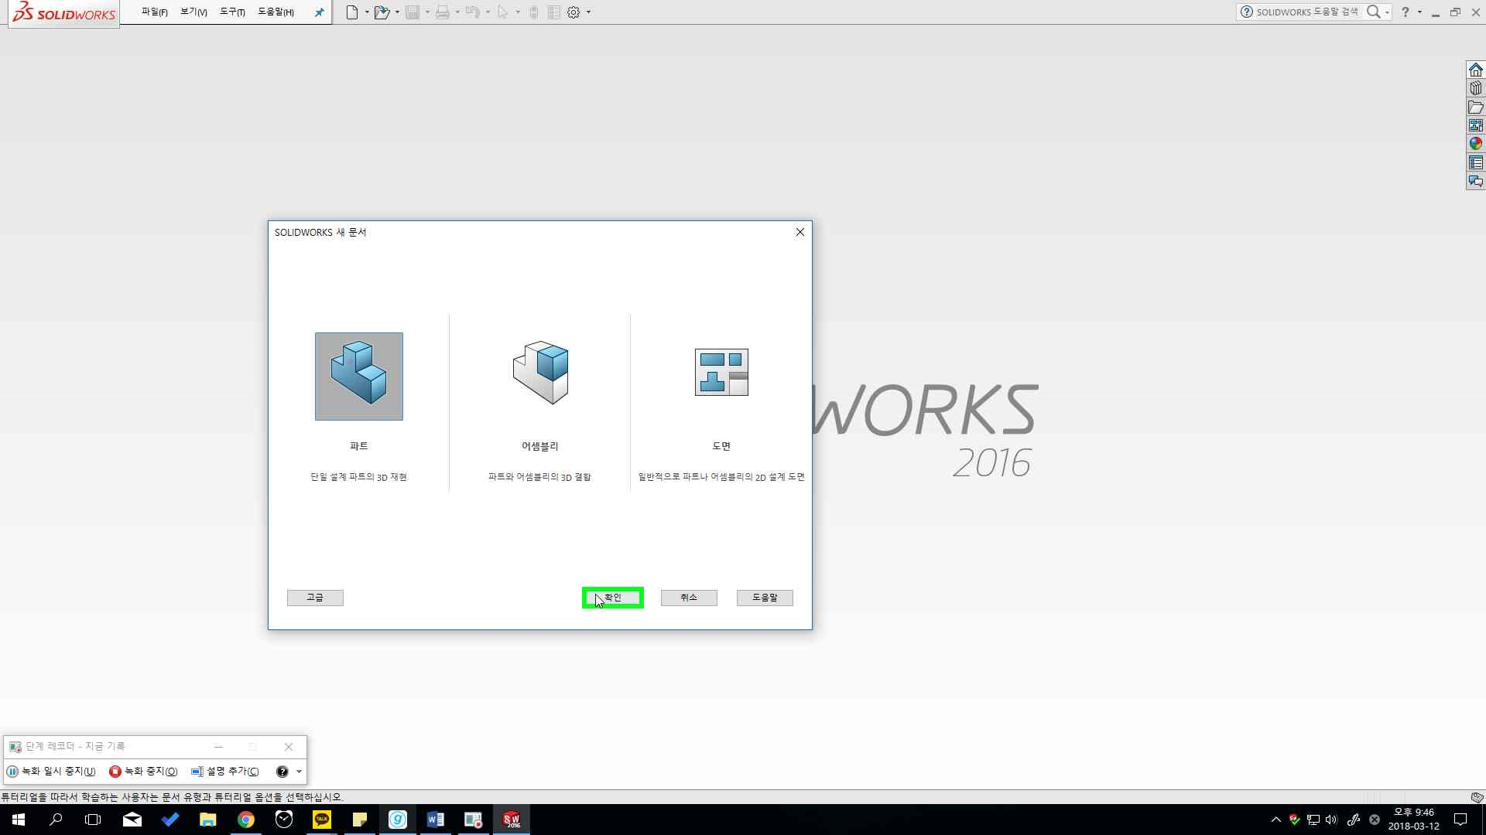
Task: Click the 도움말 help button in the dialog
Action: [765, 598]
